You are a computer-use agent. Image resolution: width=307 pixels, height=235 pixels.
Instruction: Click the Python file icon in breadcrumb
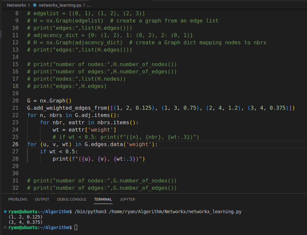pyautogui.click(x=35, y=5)
